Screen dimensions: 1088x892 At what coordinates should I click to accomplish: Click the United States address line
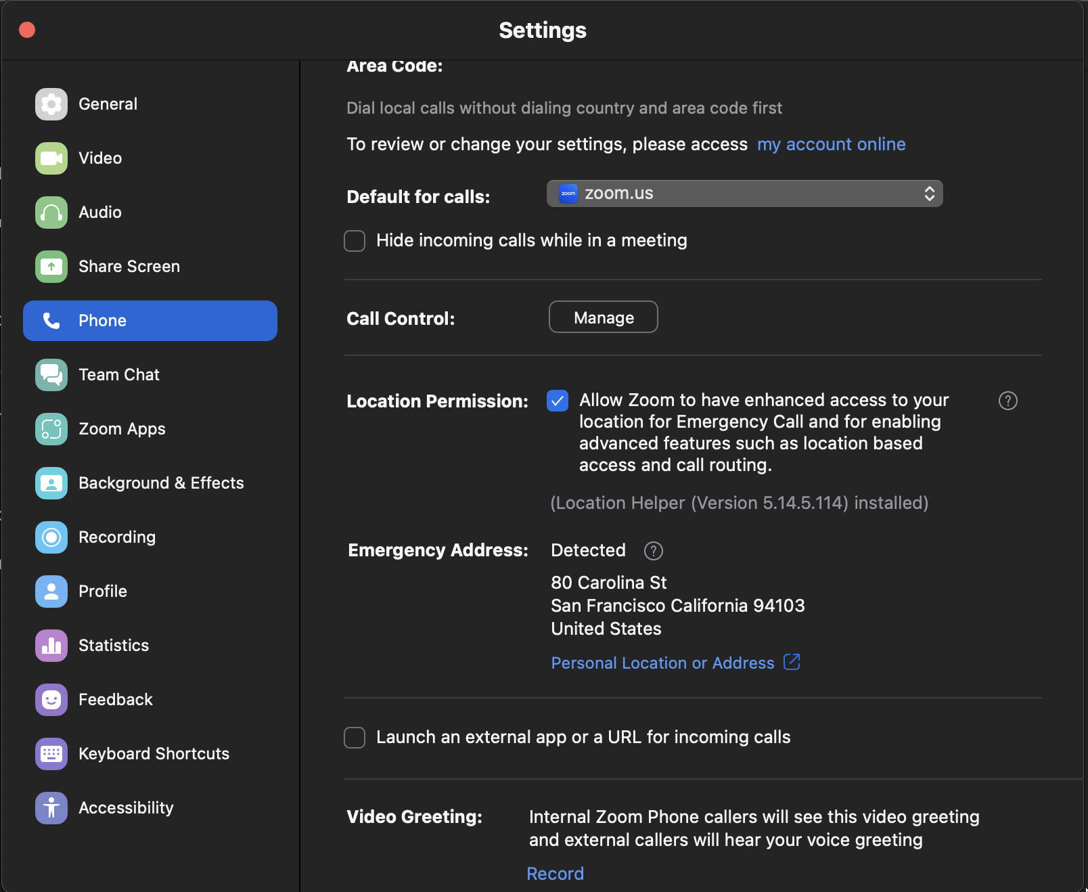(x=606, y=629)
